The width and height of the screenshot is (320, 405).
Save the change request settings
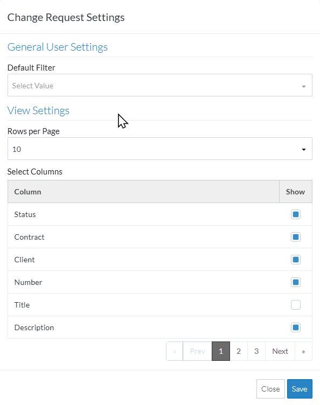tap(300, 389)
